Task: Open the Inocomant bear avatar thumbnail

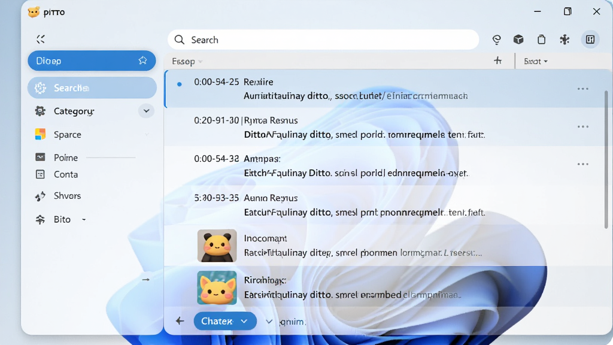Action: [217, 246]
